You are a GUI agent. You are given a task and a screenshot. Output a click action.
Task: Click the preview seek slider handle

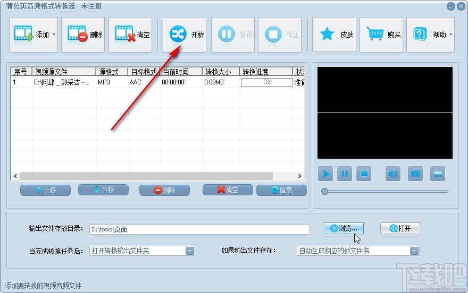[x=324, y=192]
